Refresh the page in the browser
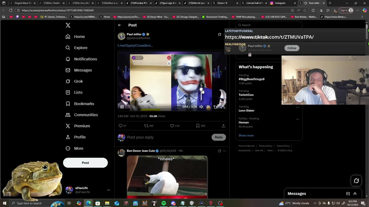Image resolution: width=369 pixels, height=207 pixels. click(11, 10)
